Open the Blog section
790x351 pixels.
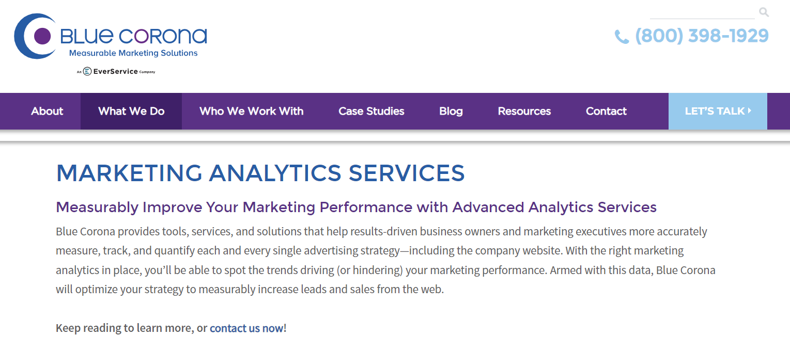coord(451,111)
